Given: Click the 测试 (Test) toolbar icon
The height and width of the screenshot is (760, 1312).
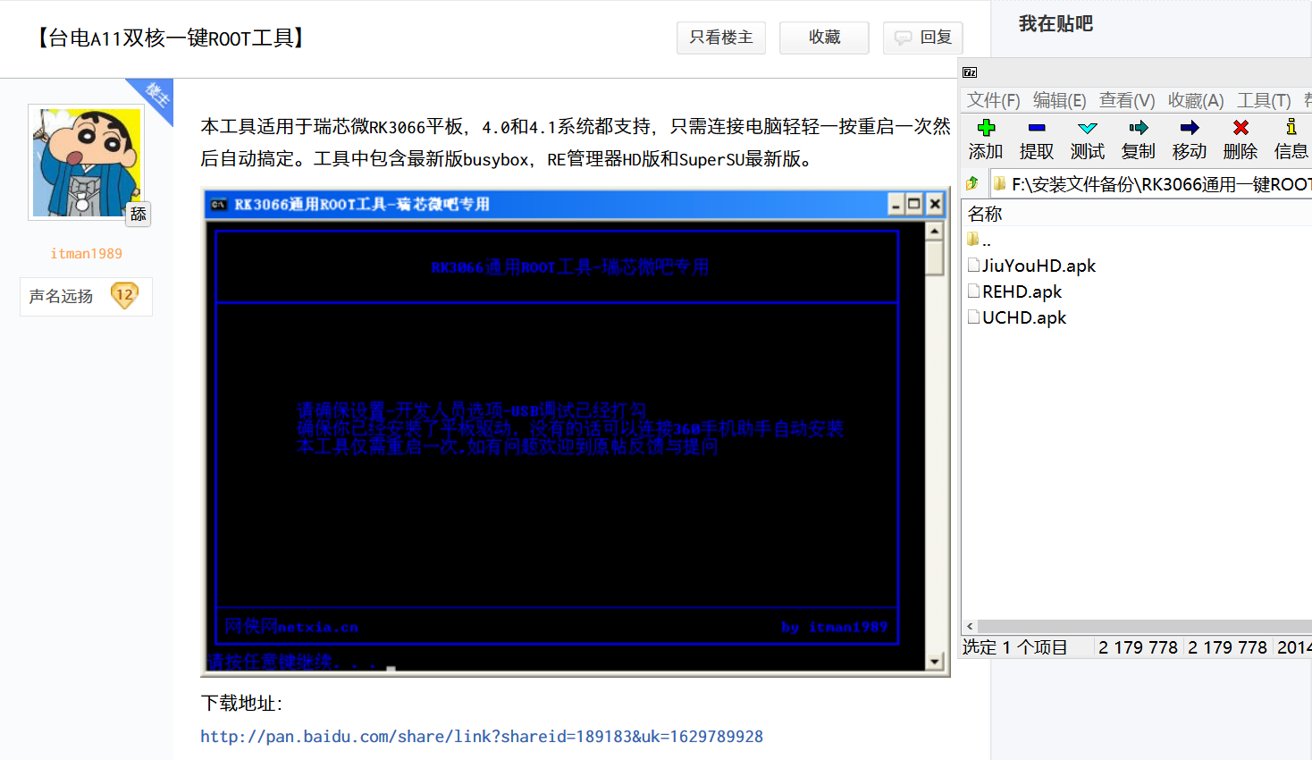Looking at the screenshot, I should click(x=1088, y=128).
